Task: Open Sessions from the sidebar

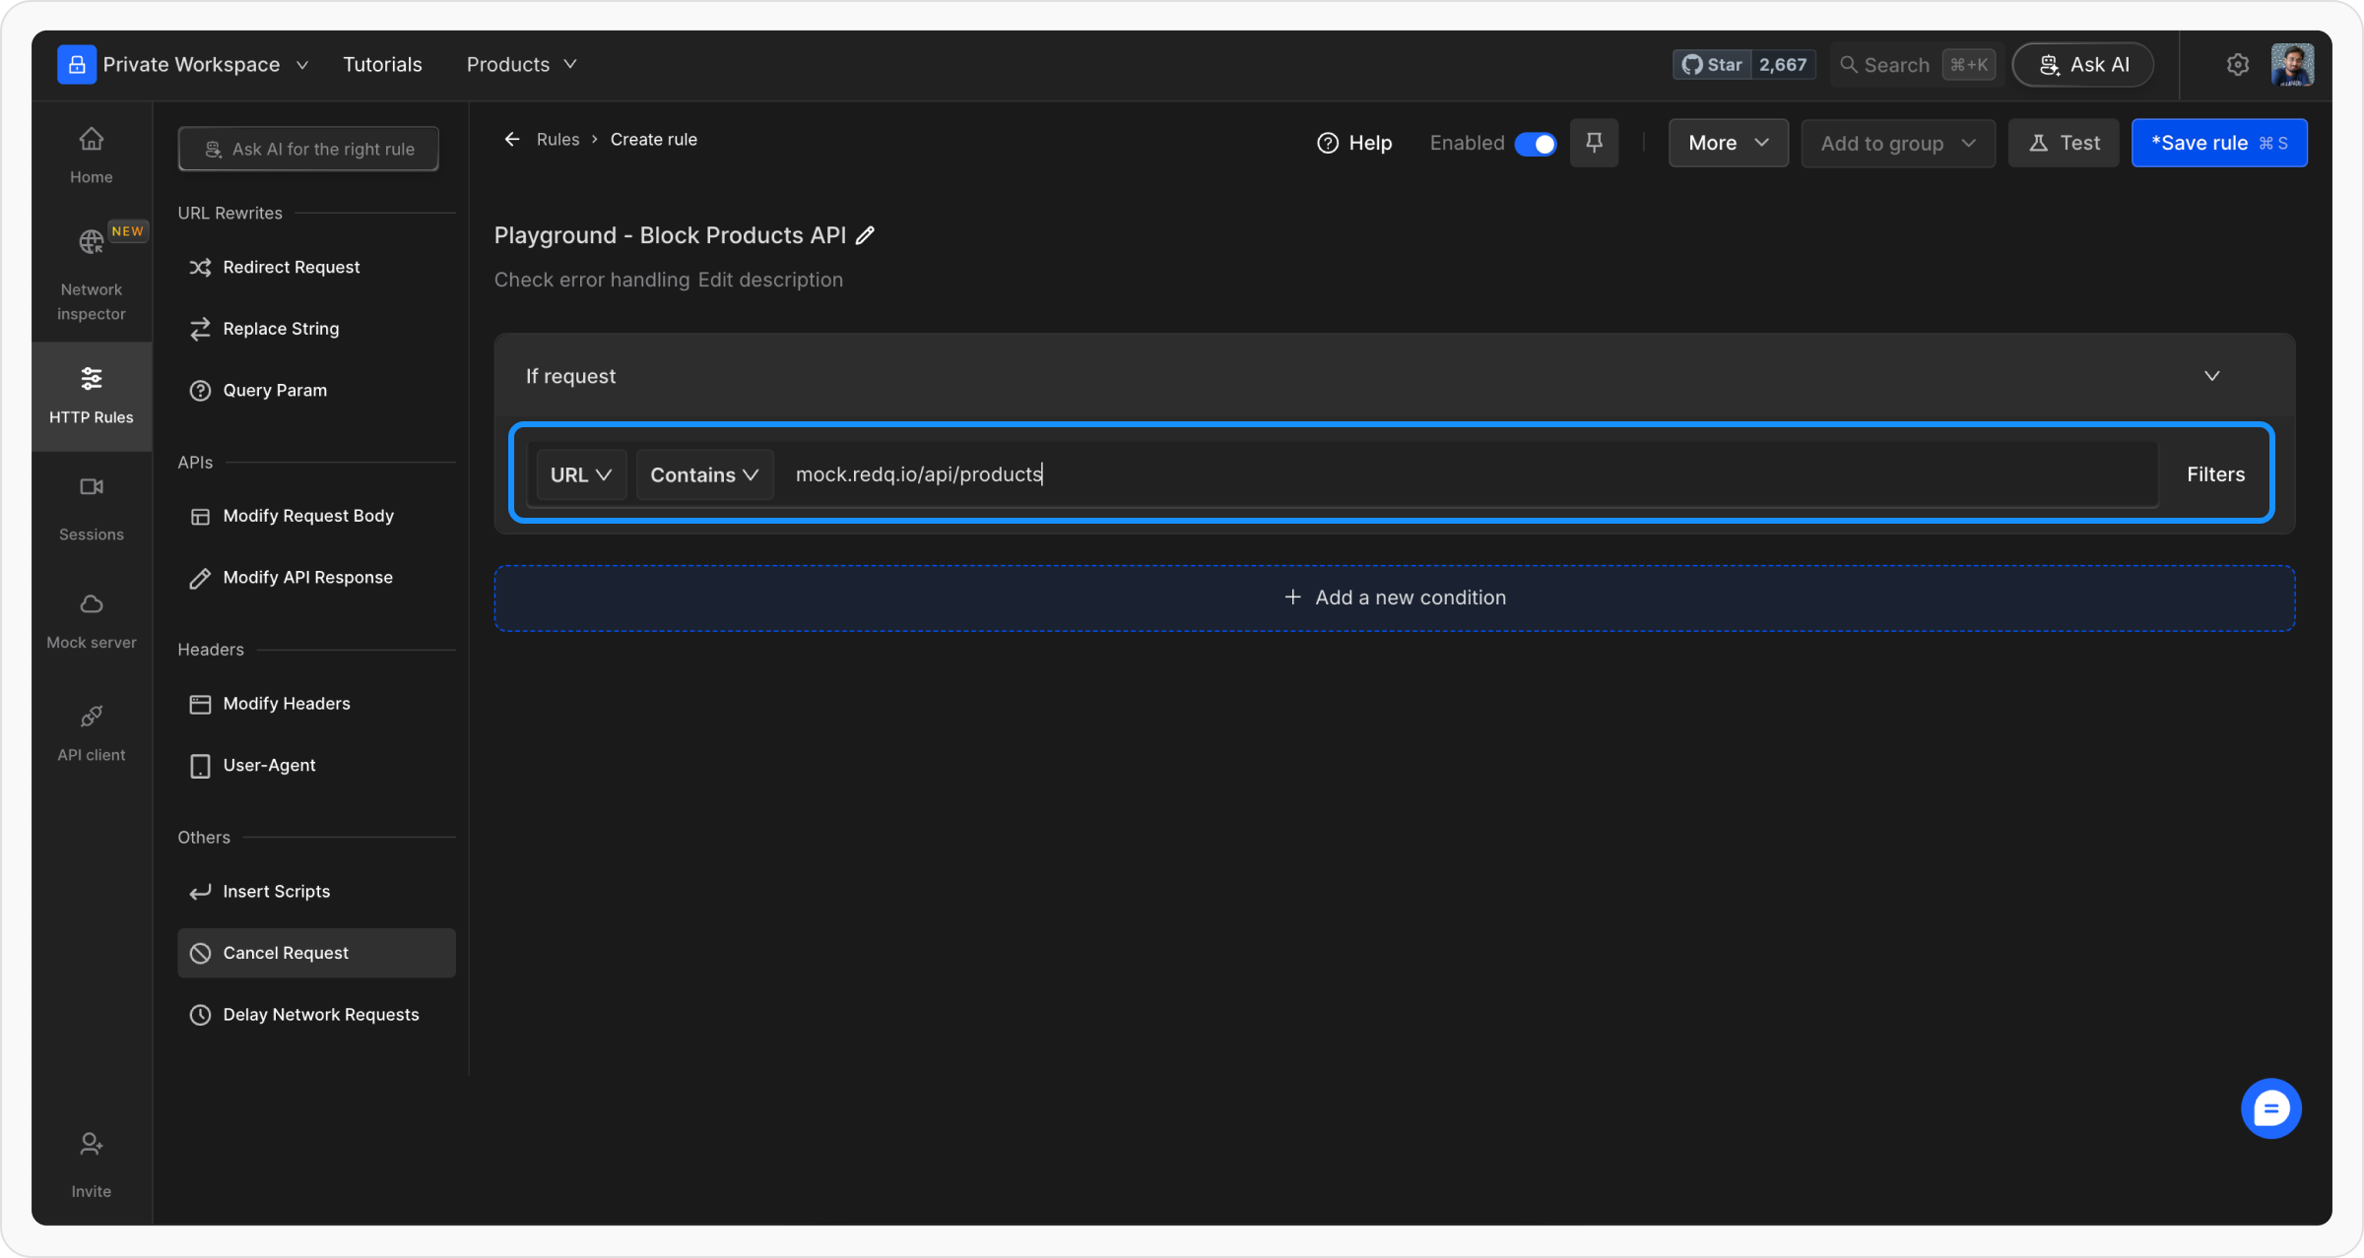Action: pyautogui.click(x=91, y=508)
